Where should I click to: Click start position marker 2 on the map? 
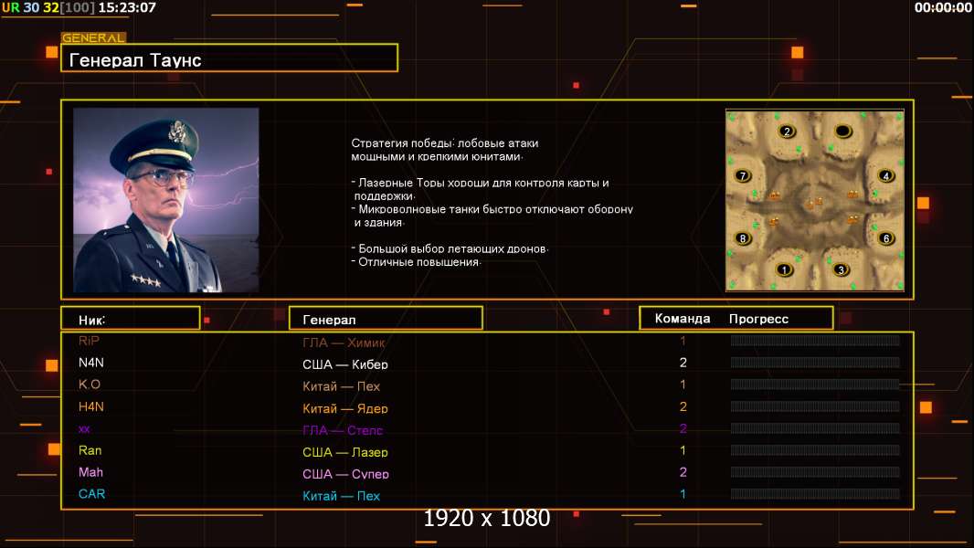point(787,132)
